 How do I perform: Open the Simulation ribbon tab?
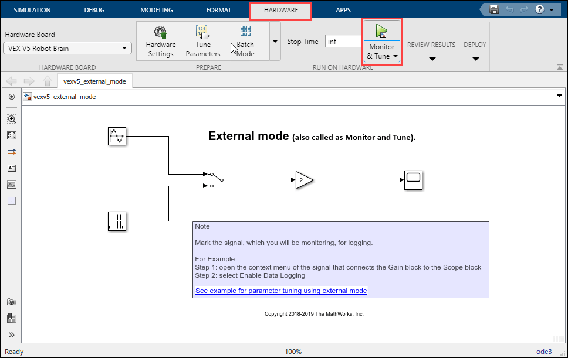pos(32,10)
